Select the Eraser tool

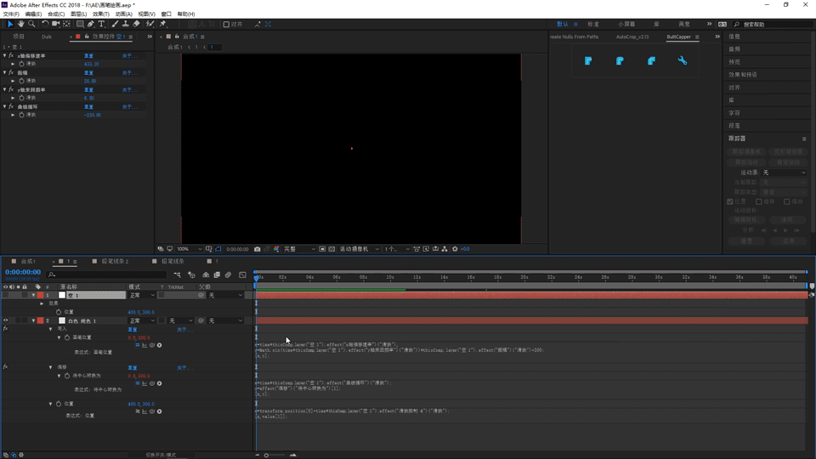(136, 24)
